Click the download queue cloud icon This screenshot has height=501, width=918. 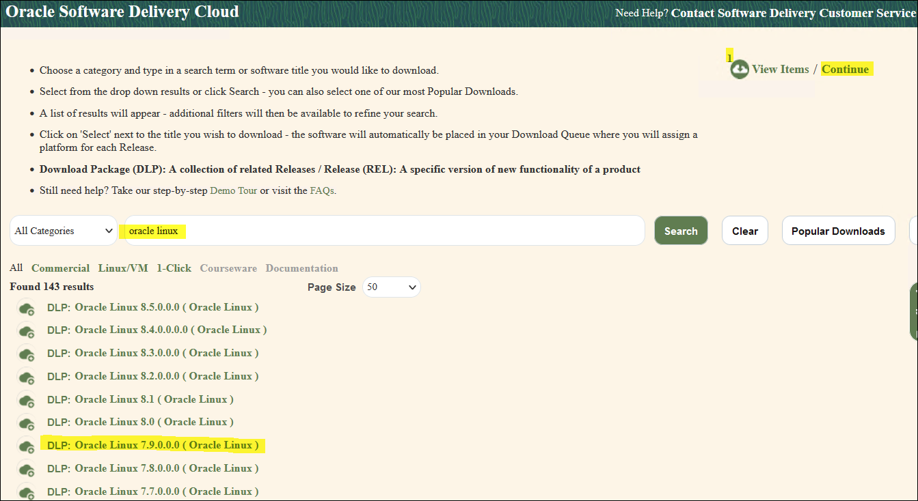pos(739,69)
